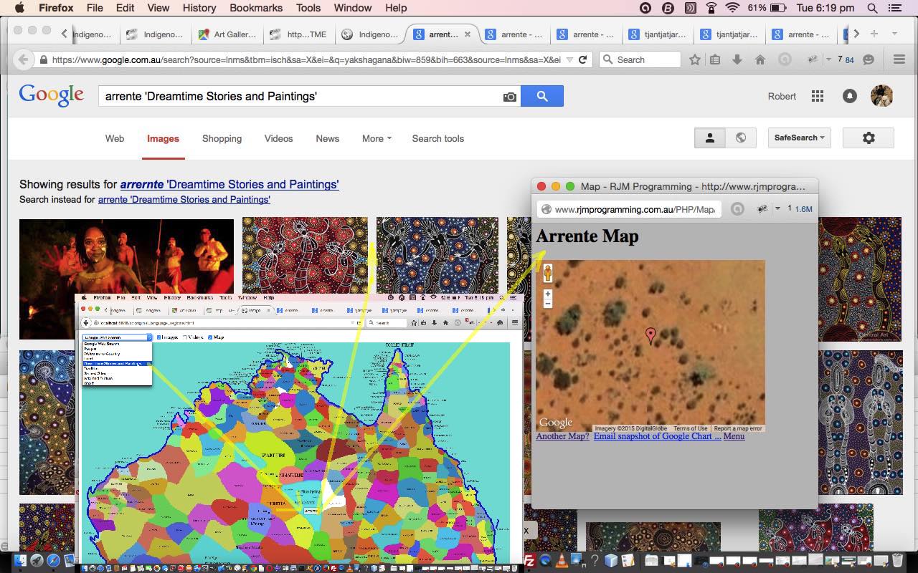Open Greasemonkey dropdown arrow in map popup

pos(777,209)
